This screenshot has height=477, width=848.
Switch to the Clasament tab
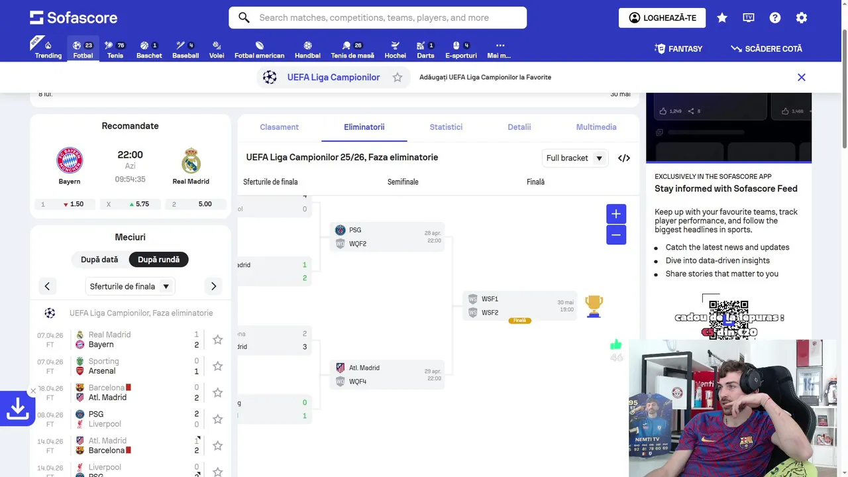click(x=280, y=127)
